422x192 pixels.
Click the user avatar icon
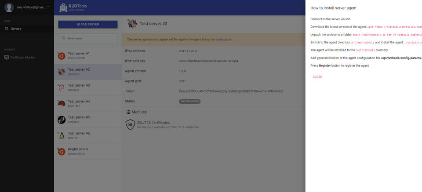pyautogui.click(x=9, y=7)
